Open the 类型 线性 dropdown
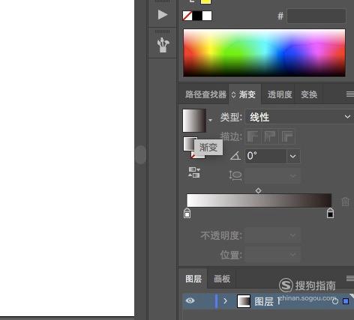This screenshot has width=354, height=320. tap(300, 117)
